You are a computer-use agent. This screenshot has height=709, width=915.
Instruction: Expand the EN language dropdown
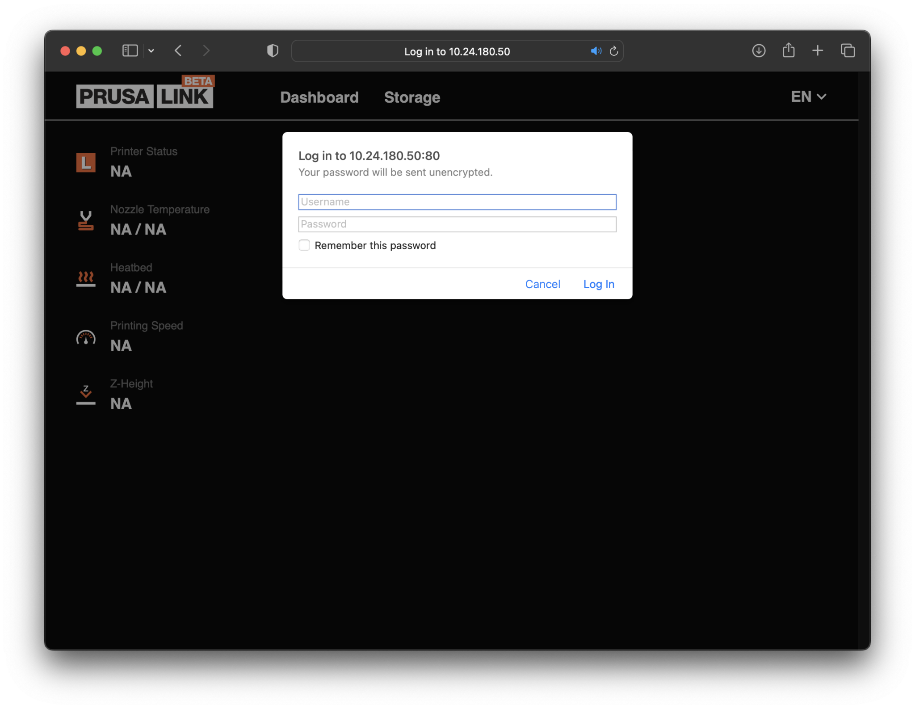(x=809, y=96)
